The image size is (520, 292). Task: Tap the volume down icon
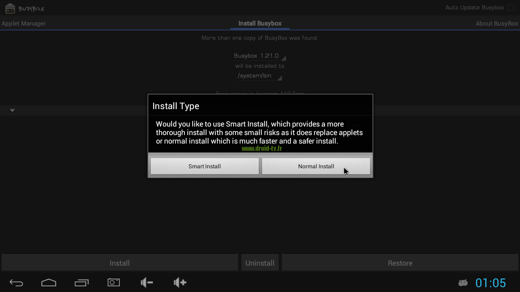click(147, 282)
